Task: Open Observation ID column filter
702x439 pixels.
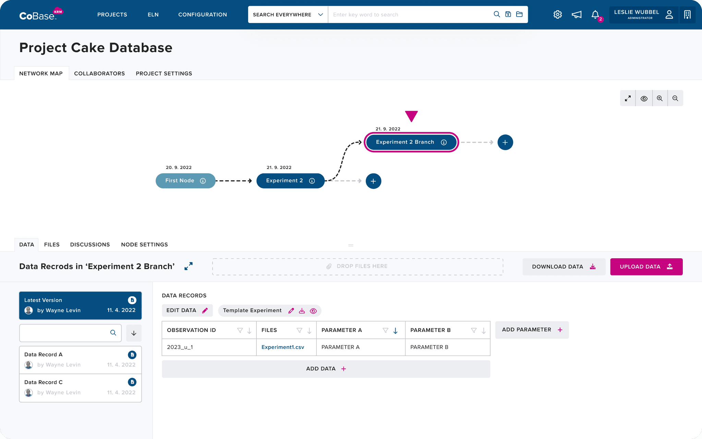Action: point(240,330)
